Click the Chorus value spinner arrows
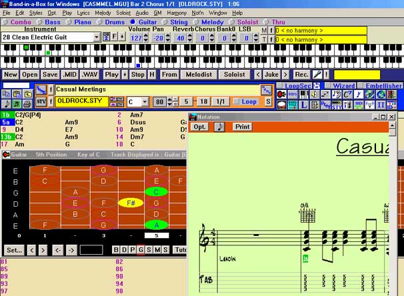Image resolution: width=404 pixels, height=296 pixels. pos(212,38)
